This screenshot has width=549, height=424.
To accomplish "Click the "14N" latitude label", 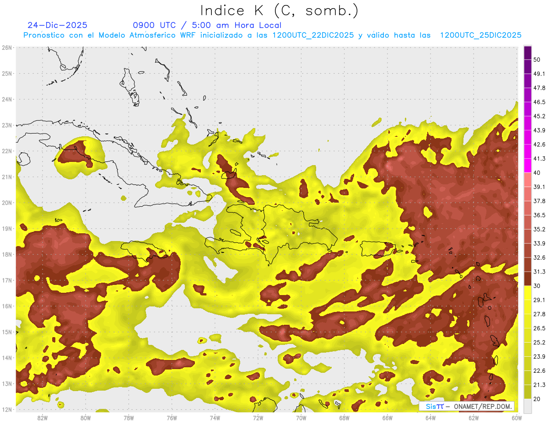I will [7, 358].
